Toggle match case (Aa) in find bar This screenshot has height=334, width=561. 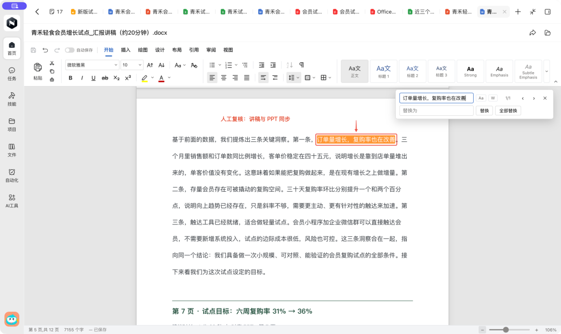tap(481, 98)
